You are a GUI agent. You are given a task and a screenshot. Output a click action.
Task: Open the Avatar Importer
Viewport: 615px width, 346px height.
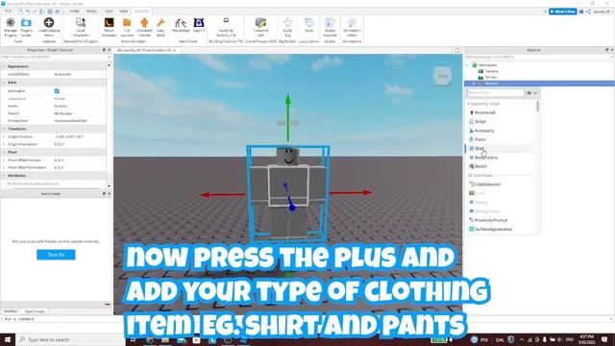(331, 27)
